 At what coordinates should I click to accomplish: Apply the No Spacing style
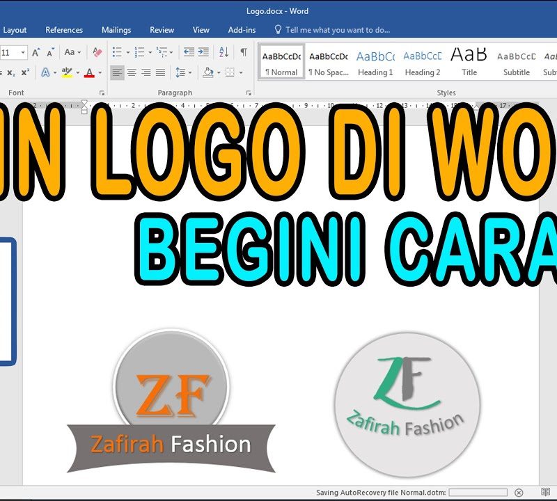coord(329,63)
